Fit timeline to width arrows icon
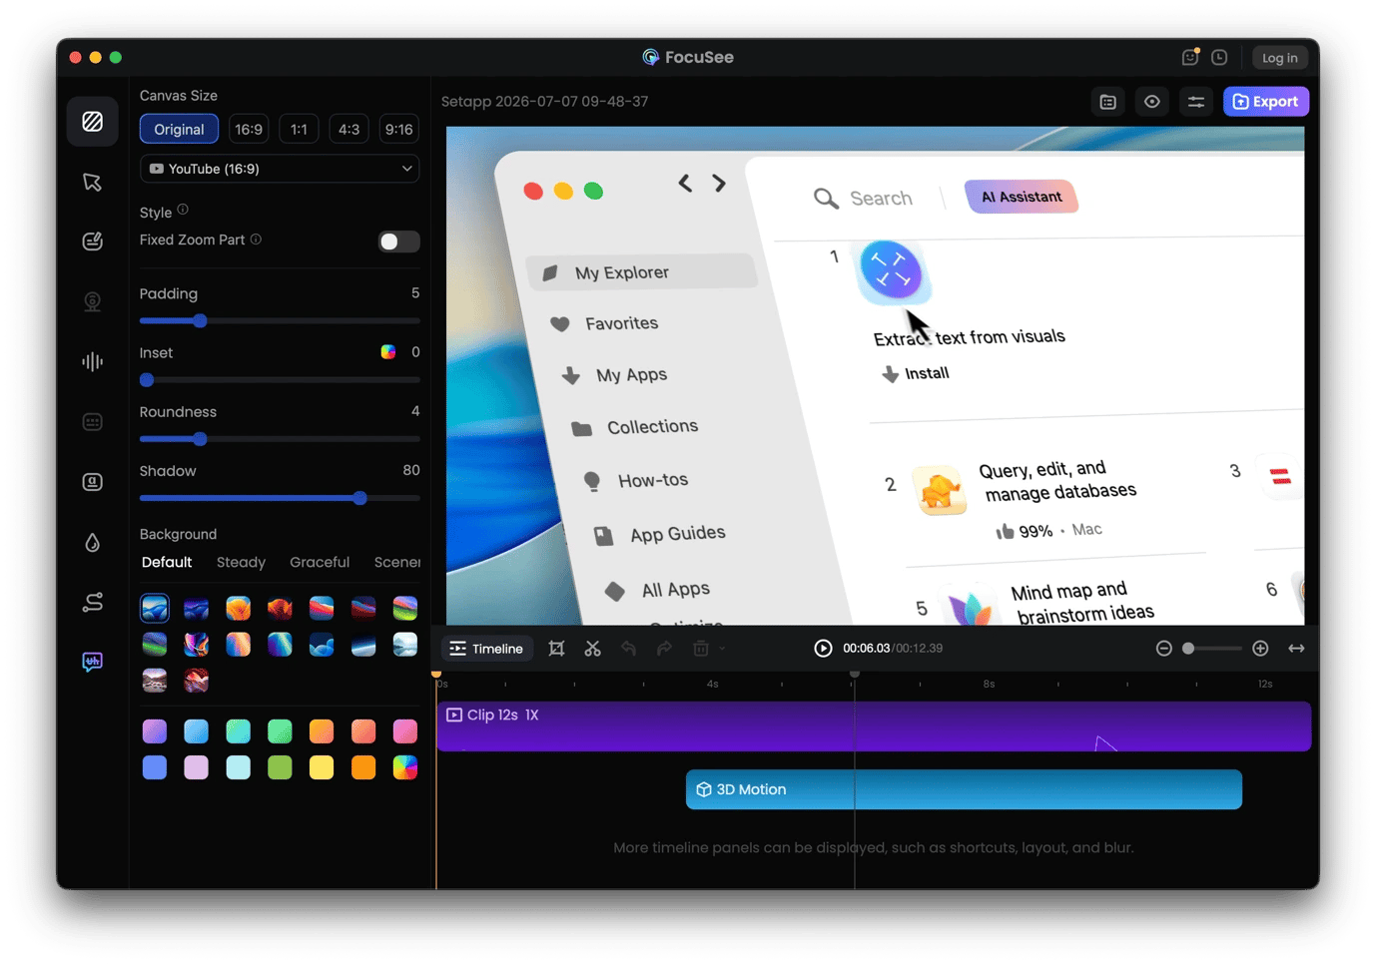The image size is (1376, 964). [1296, 649]
